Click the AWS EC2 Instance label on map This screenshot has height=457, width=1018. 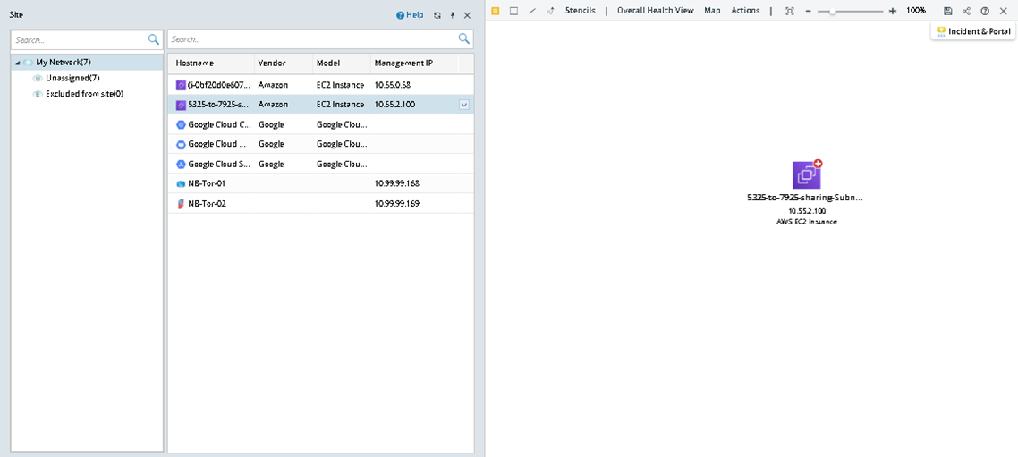(806, 222)
